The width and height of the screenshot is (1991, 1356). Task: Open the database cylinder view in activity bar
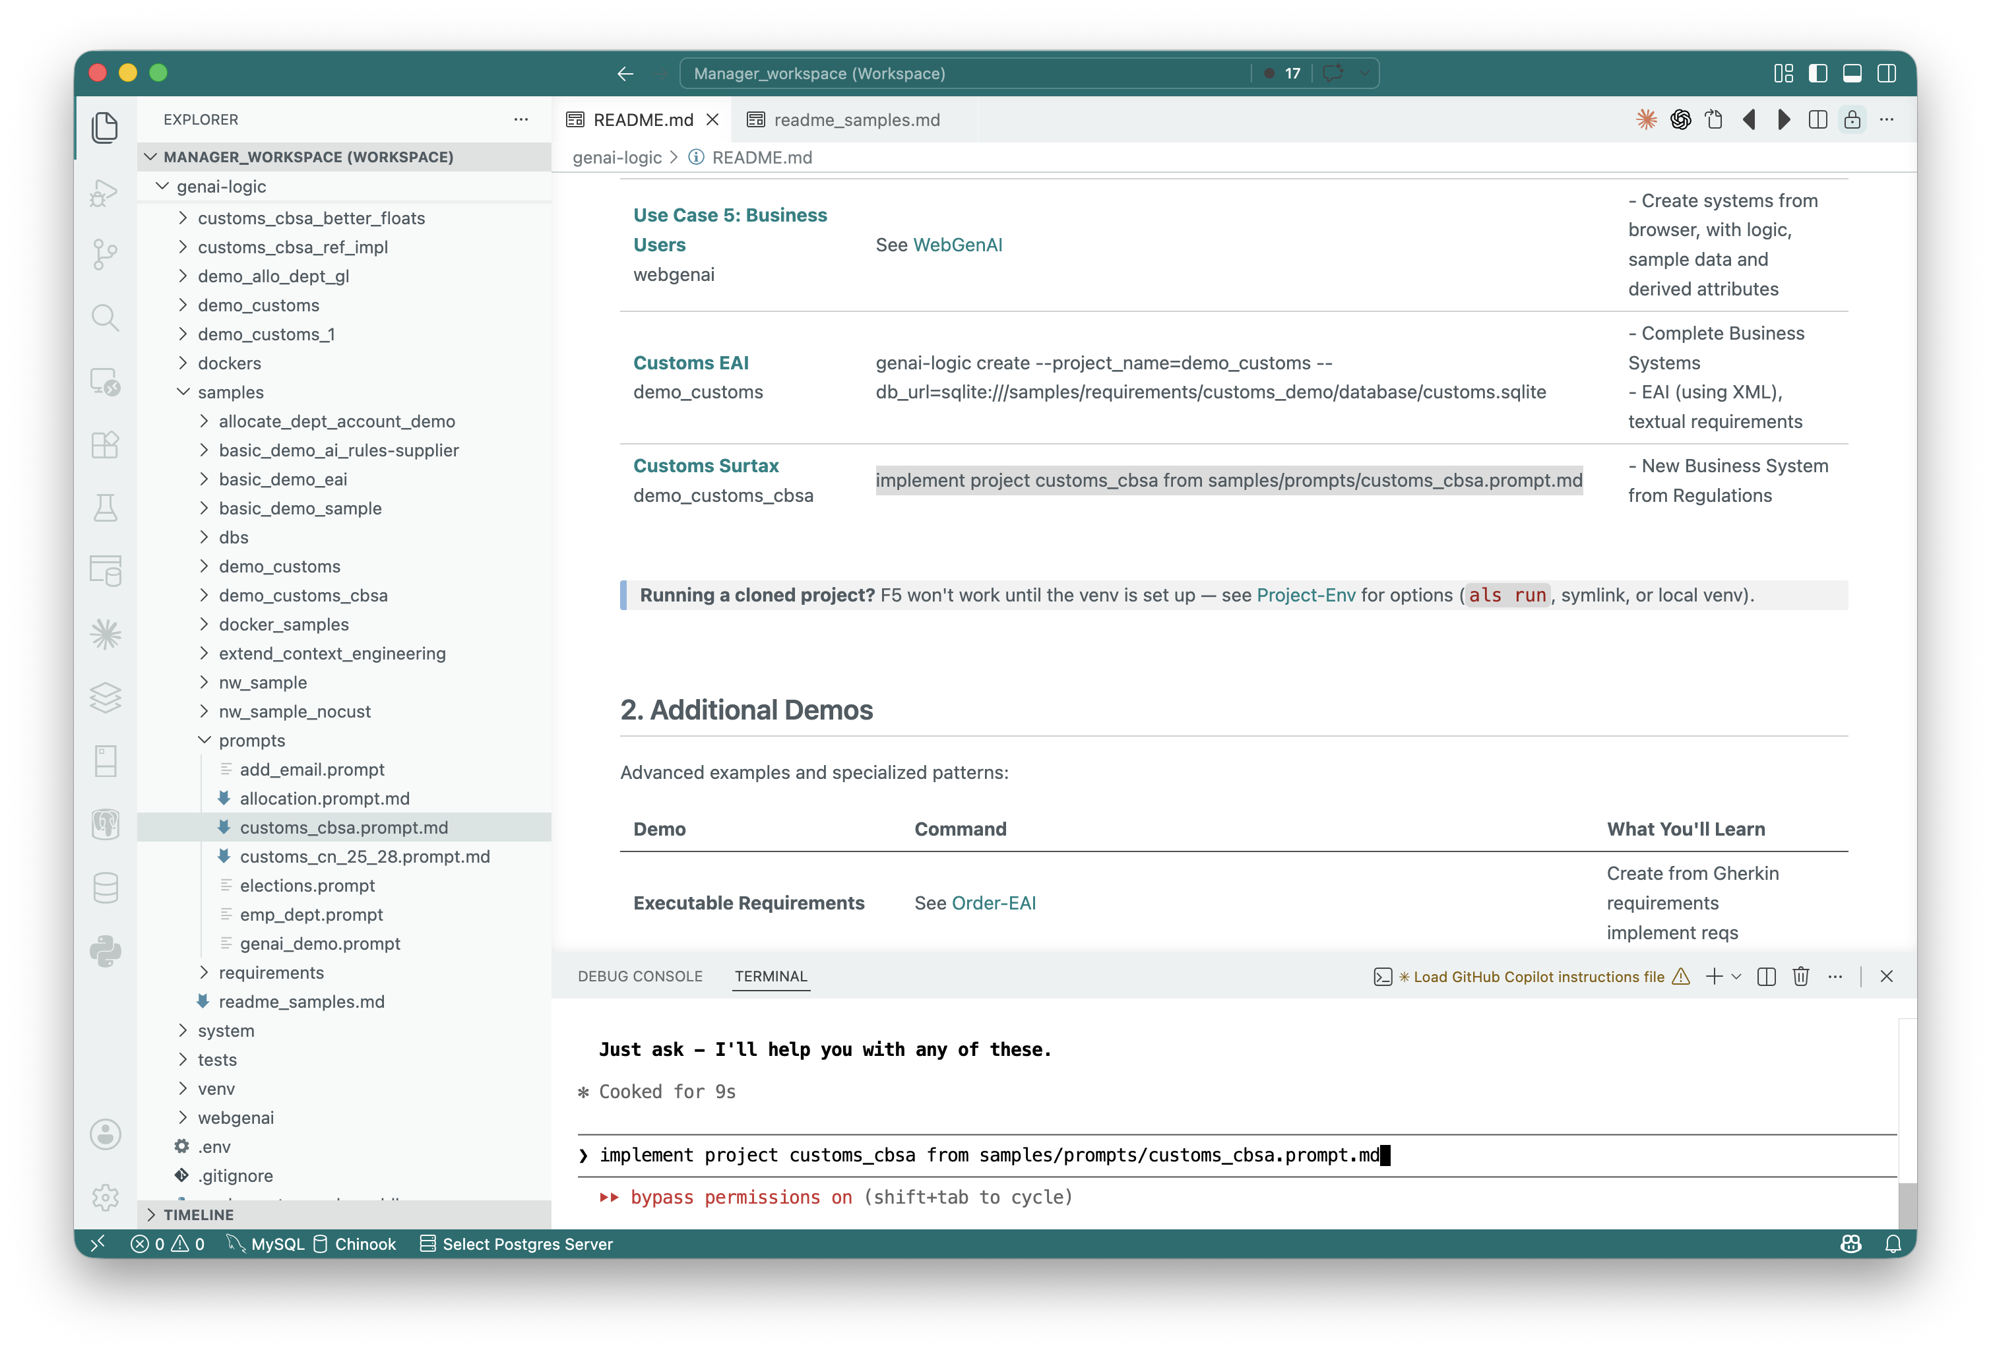(104, 888)
